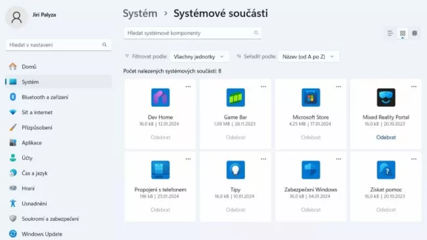Expand the Všechny jednotky filter dropdown

point(199,56)
